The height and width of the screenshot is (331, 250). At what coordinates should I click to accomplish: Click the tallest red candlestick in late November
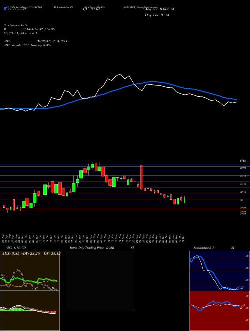coord(141,177)
